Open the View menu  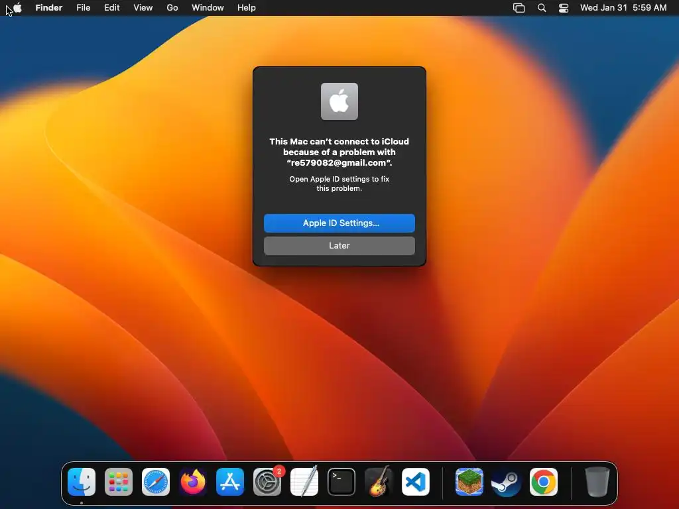[143, 8]
